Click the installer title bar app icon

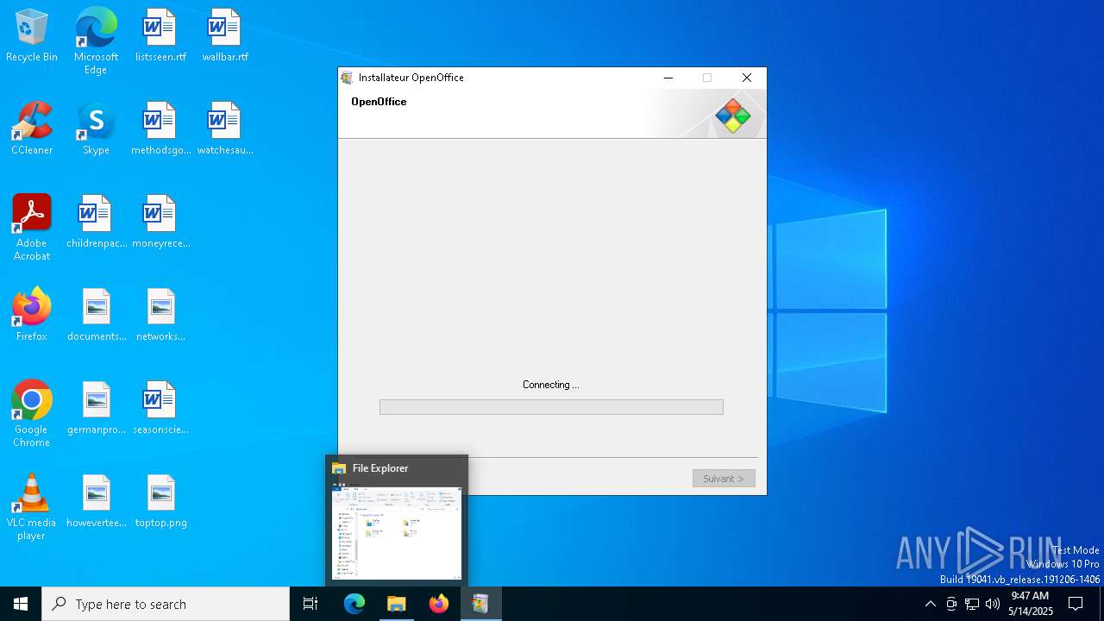coord(347,78)
